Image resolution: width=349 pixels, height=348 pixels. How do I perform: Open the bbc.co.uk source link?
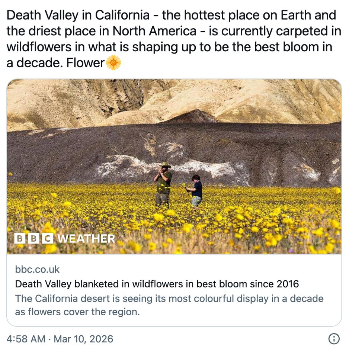(37, 269)
